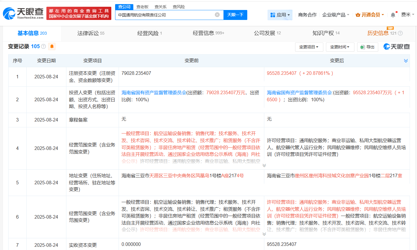Select the value 95528.235407 in row 7
Viewport: 417px width, 250px height.
pyautogui.click(x=282, y=244)
